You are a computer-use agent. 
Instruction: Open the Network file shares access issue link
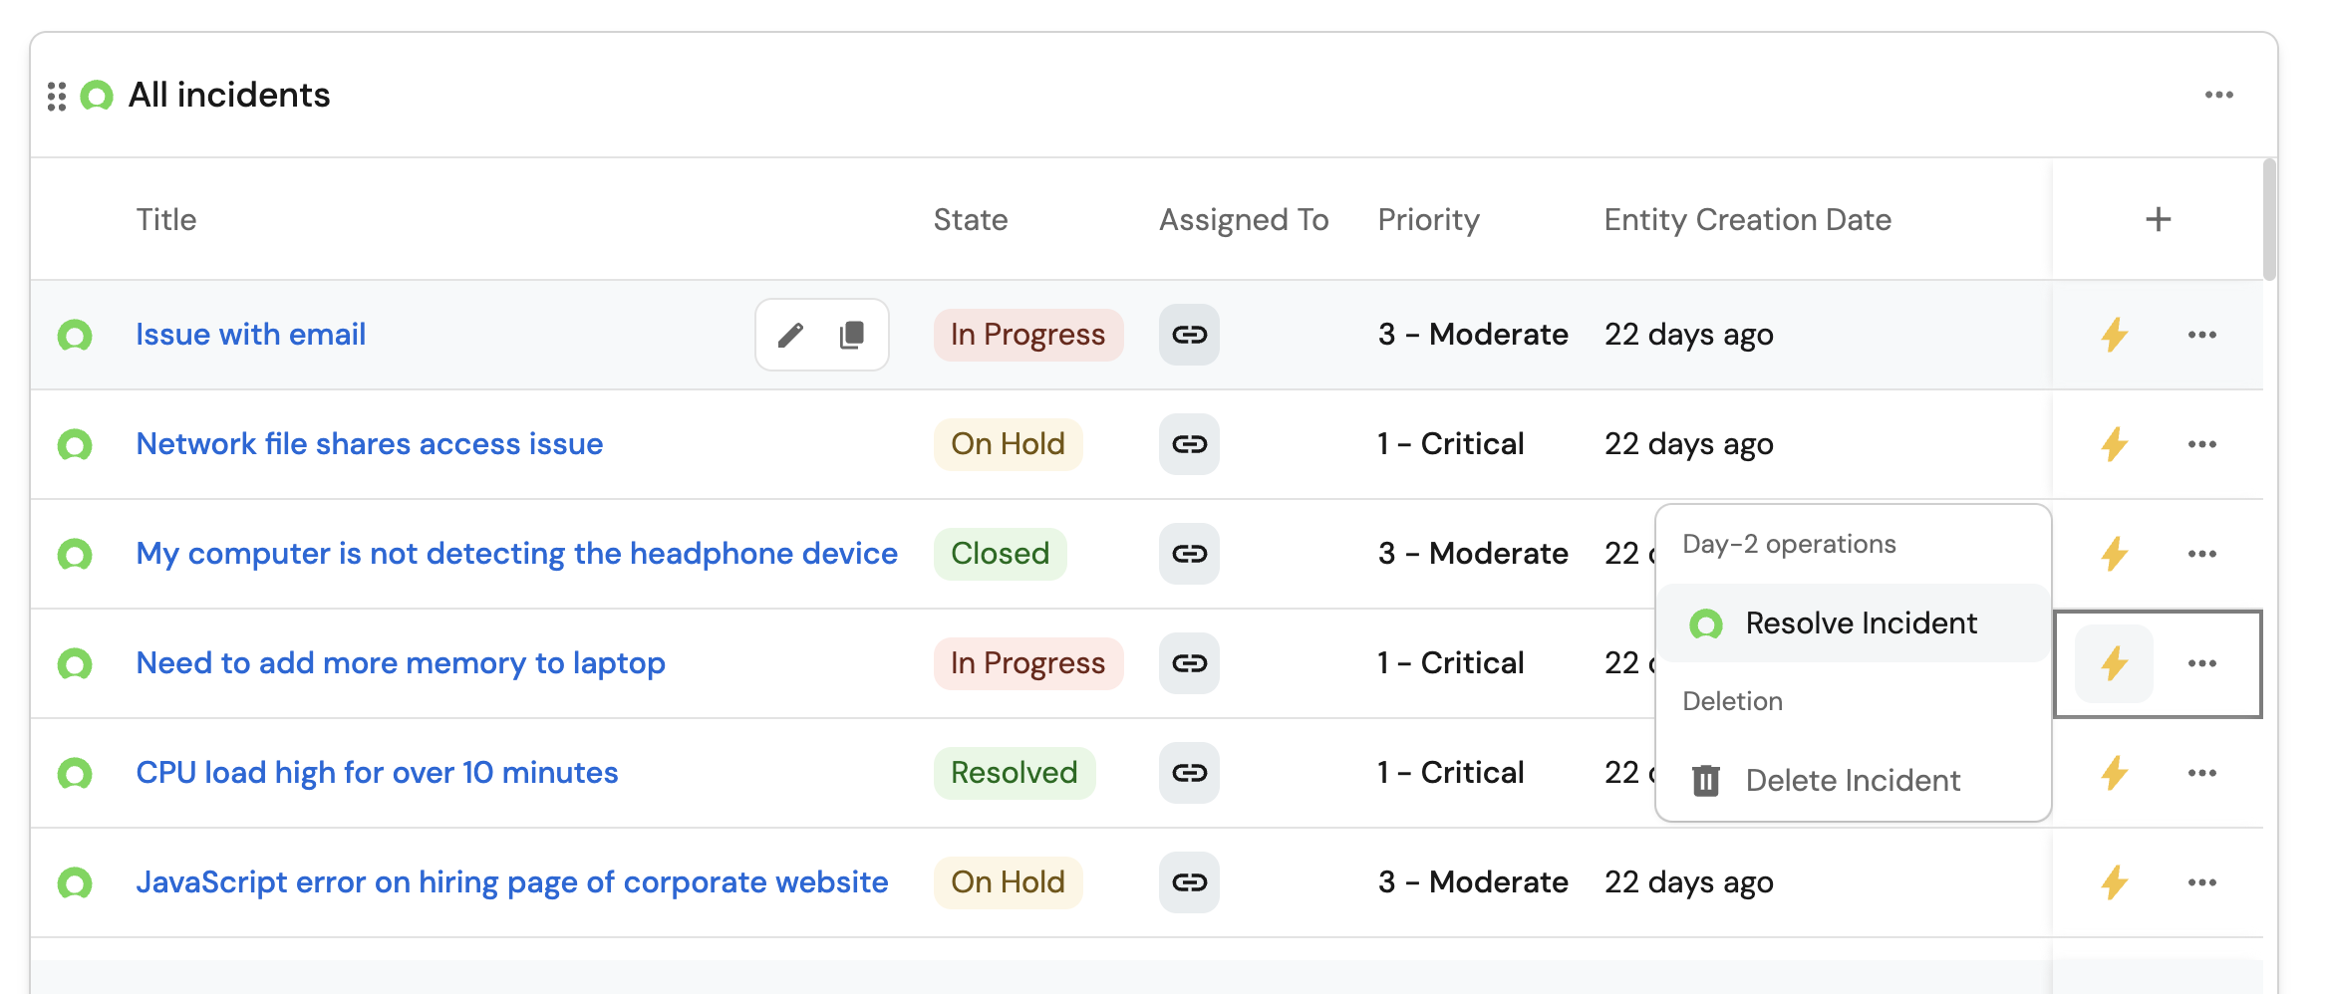click(x=369, y=444)
